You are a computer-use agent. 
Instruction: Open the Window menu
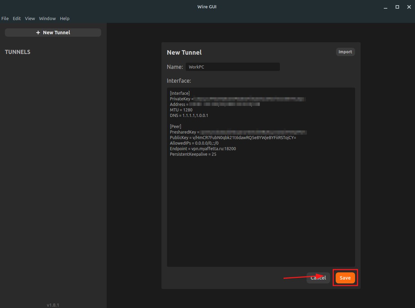pos(47,18)
